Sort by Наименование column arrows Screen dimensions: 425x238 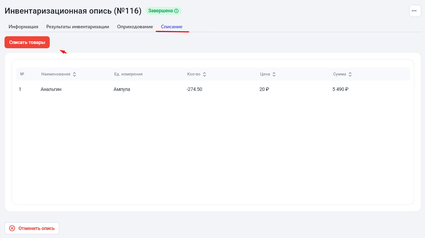pos(75,74)
